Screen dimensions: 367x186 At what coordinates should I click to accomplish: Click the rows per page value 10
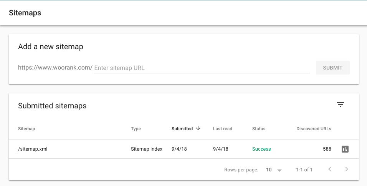point(269,169)
